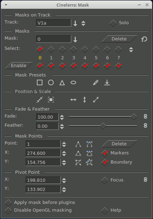Viewport: 153px width, 219px height.
Task: Click the Feather slider handle
Action: [103, 126]
